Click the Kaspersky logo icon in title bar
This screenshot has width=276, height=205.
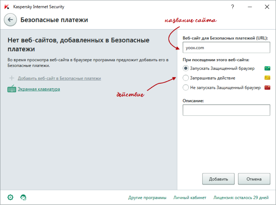[x=7, y=7]
